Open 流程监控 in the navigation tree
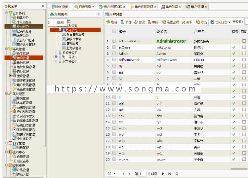Screen dimensions: 248x178 pyautogui.click(x=22, y=36)
